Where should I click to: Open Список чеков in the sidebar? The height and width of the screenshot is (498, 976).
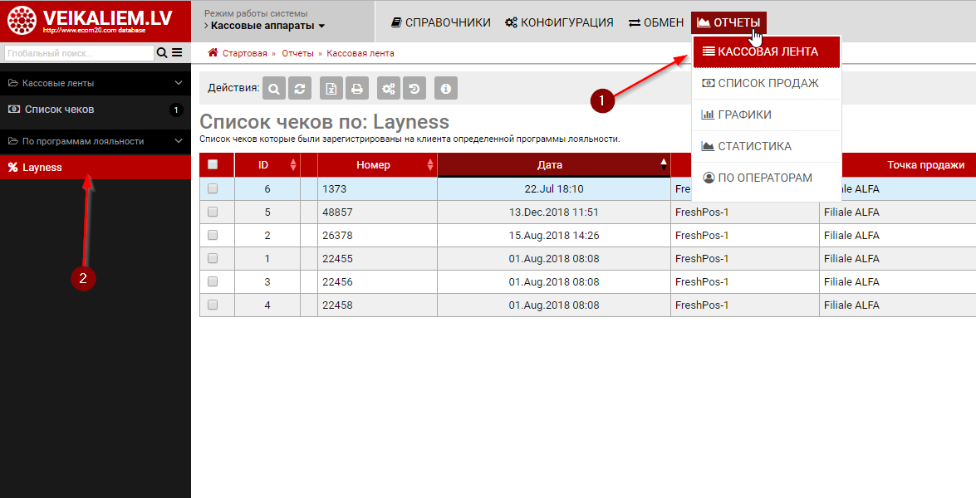click(59, 110)
